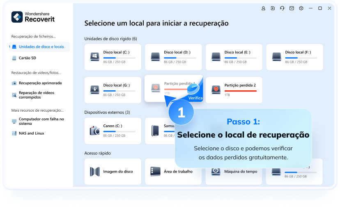
Task: Click the cube icon in title bar
Action: coord(301,8)
